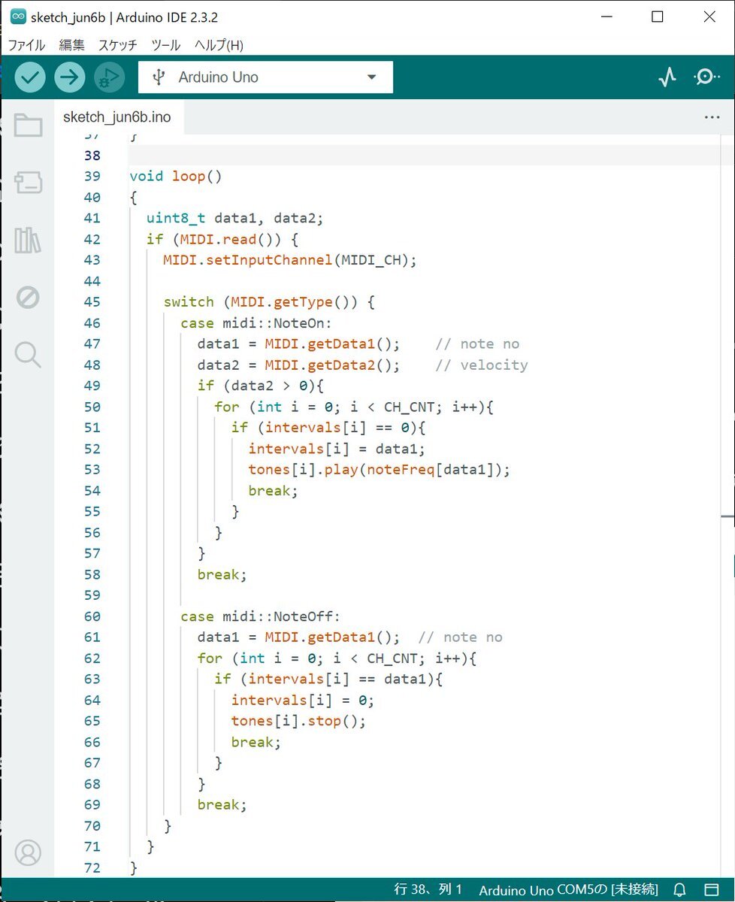Open the スケッチ menu

click(117, 45)
